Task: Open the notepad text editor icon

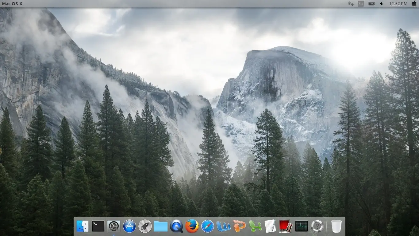Action: click(x=270, y=226)
